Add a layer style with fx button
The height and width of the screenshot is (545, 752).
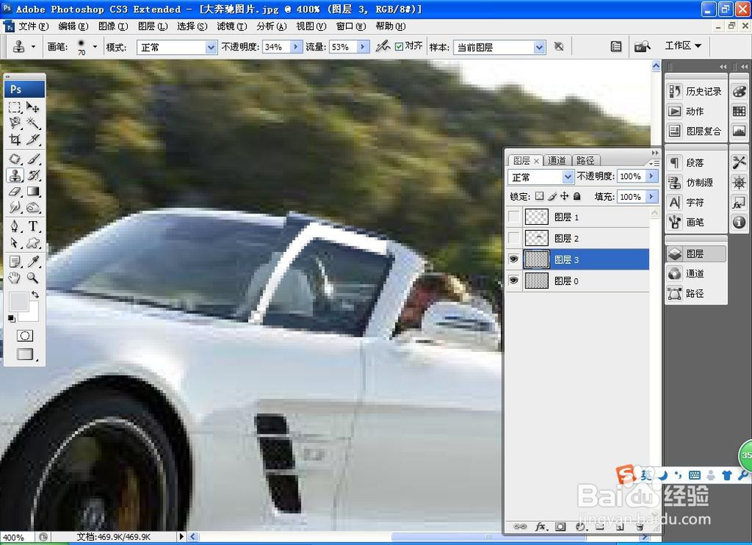tap(540, 526)
